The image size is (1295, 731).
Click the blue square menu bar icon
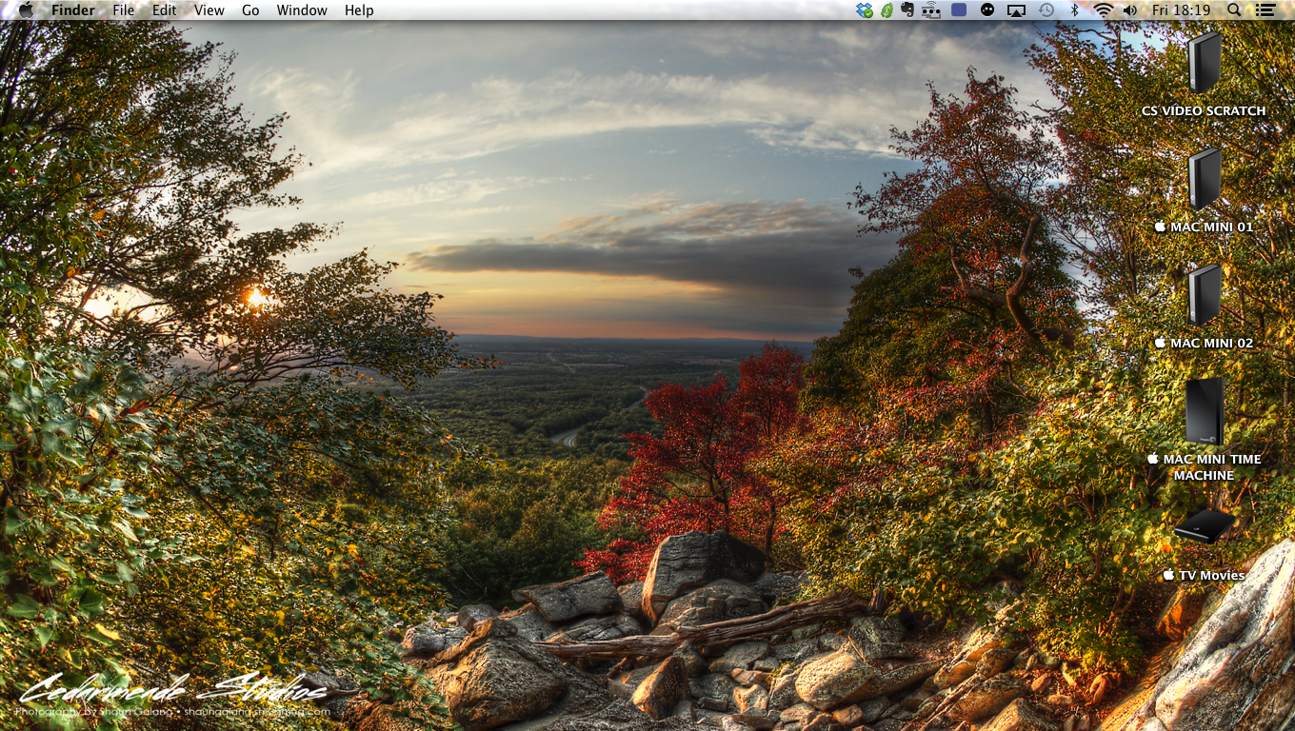(x=959, y=10)
